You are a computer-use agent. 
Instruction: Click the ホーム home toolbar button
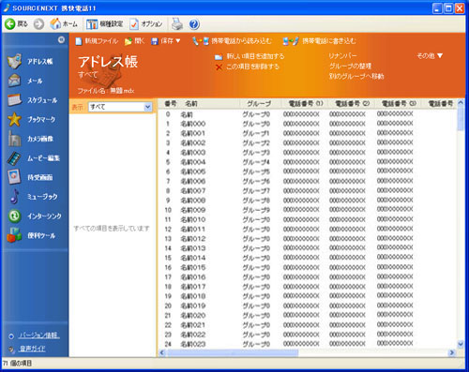coord(64,24)
